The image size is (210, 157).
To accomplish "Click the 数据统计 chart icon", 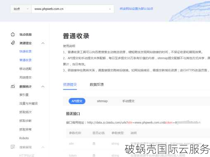I will (x=13, y=86).
